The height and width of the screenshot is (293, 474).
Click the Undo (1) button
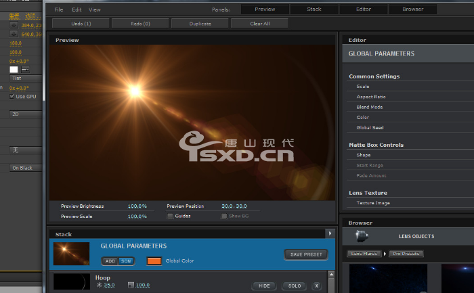pos(81,24)
